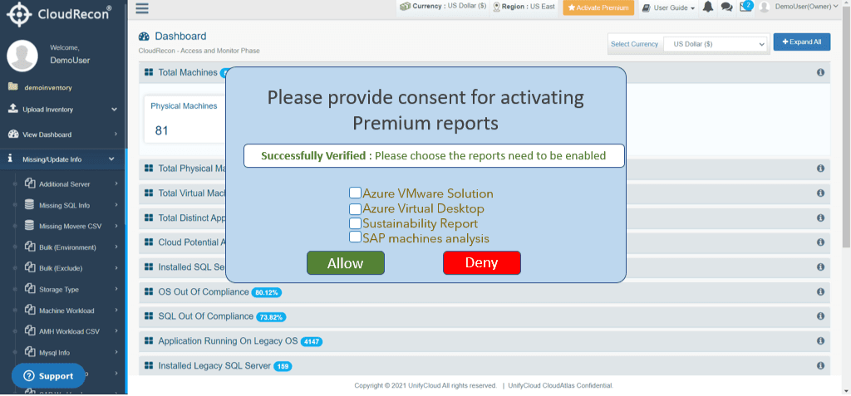Click info icon for SQL Out Of Compliance
851x396 pixels.
tap(820, 316)
